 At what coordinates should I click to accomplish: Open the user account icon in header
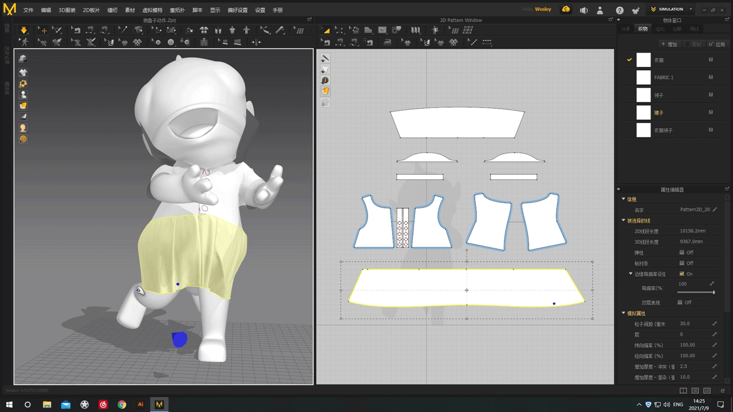(x=600, y=10)
